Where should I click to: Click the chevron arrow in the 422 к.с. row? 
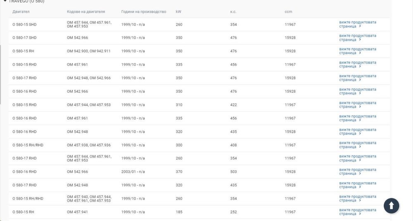click(360, 107)
